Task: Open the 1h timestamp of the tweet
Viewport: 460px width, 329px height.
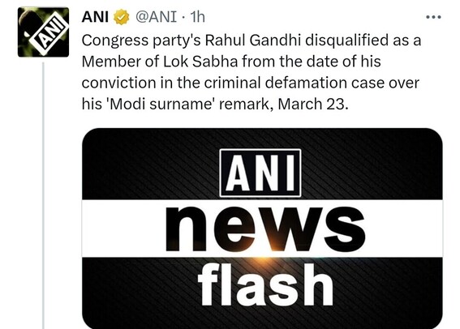Action: coord(197,17)
